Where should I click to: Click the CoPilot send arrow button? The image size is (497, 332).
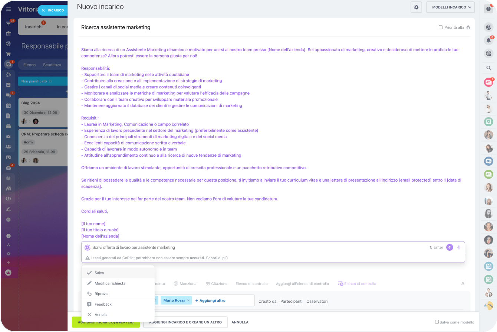(x=450, y=247)
